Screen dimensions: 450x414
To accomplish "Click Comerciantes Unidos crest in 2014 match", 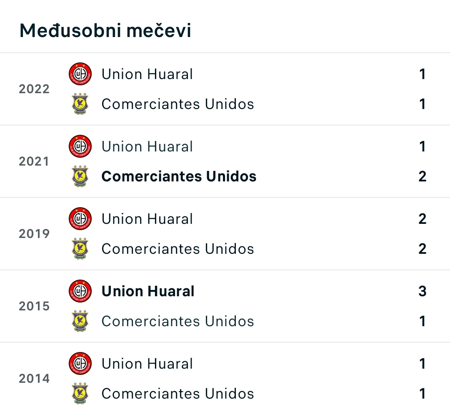I will (x=80, y=393).
